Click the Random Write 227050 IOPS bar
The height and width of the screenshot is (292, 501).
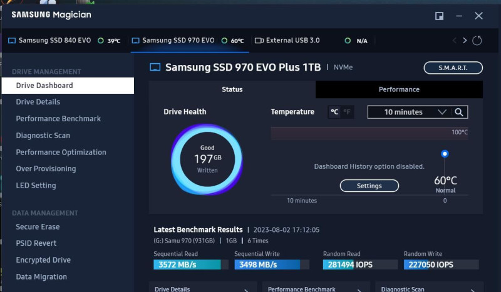click(x=441, y=264)
